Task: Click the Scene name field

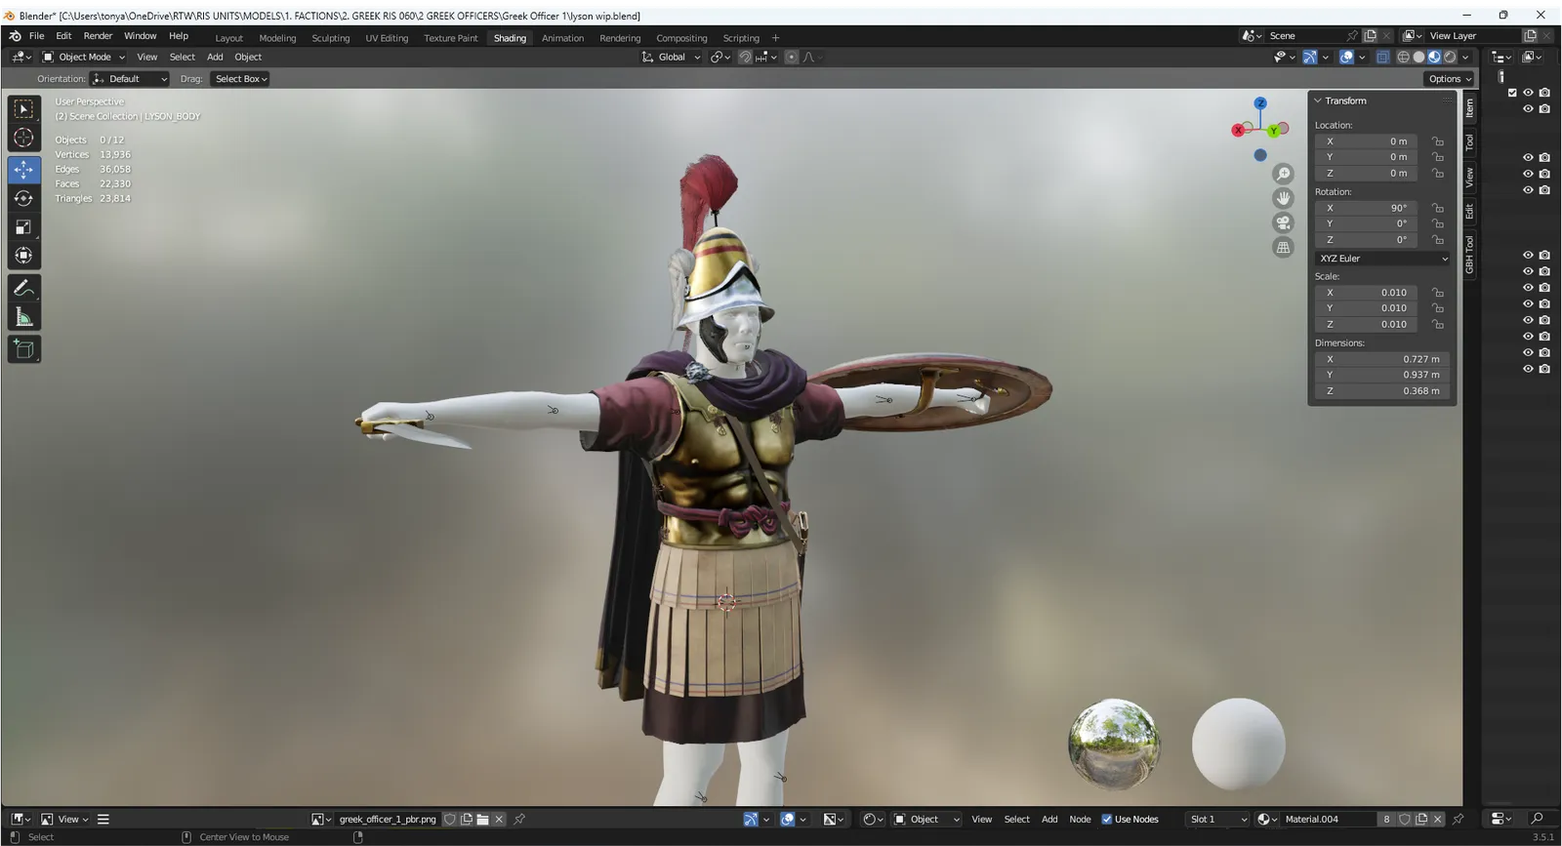Action: [x=1303, y=36]
